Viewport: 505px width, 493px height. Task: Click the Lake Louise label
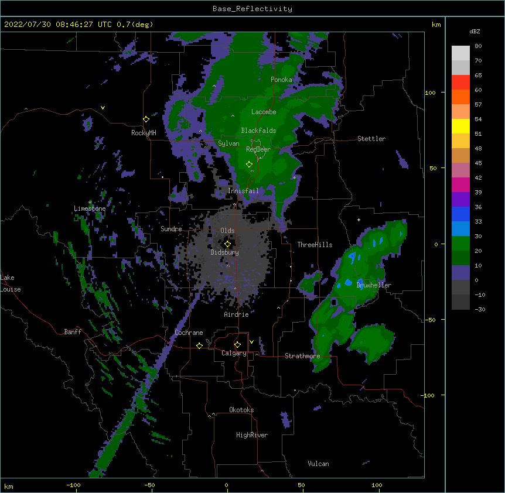(11, 283)
